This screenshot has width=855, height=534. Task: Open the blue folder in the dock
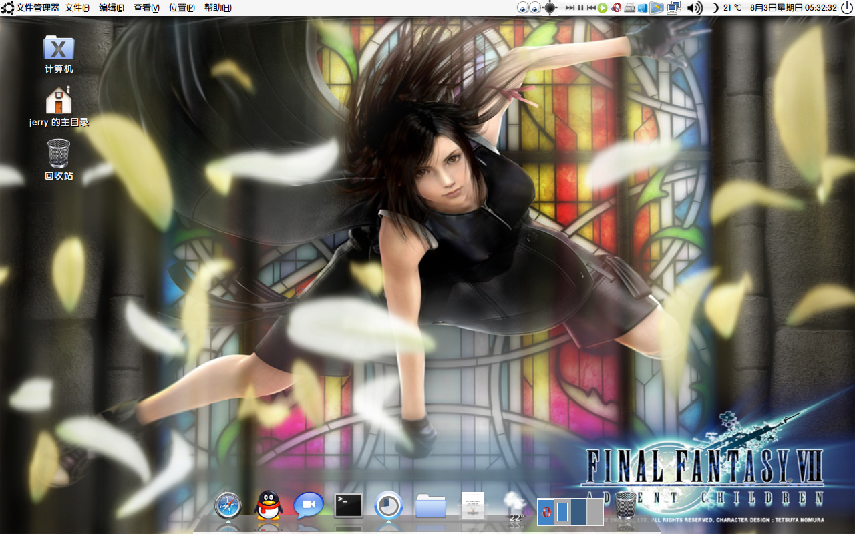coord(431,506)
